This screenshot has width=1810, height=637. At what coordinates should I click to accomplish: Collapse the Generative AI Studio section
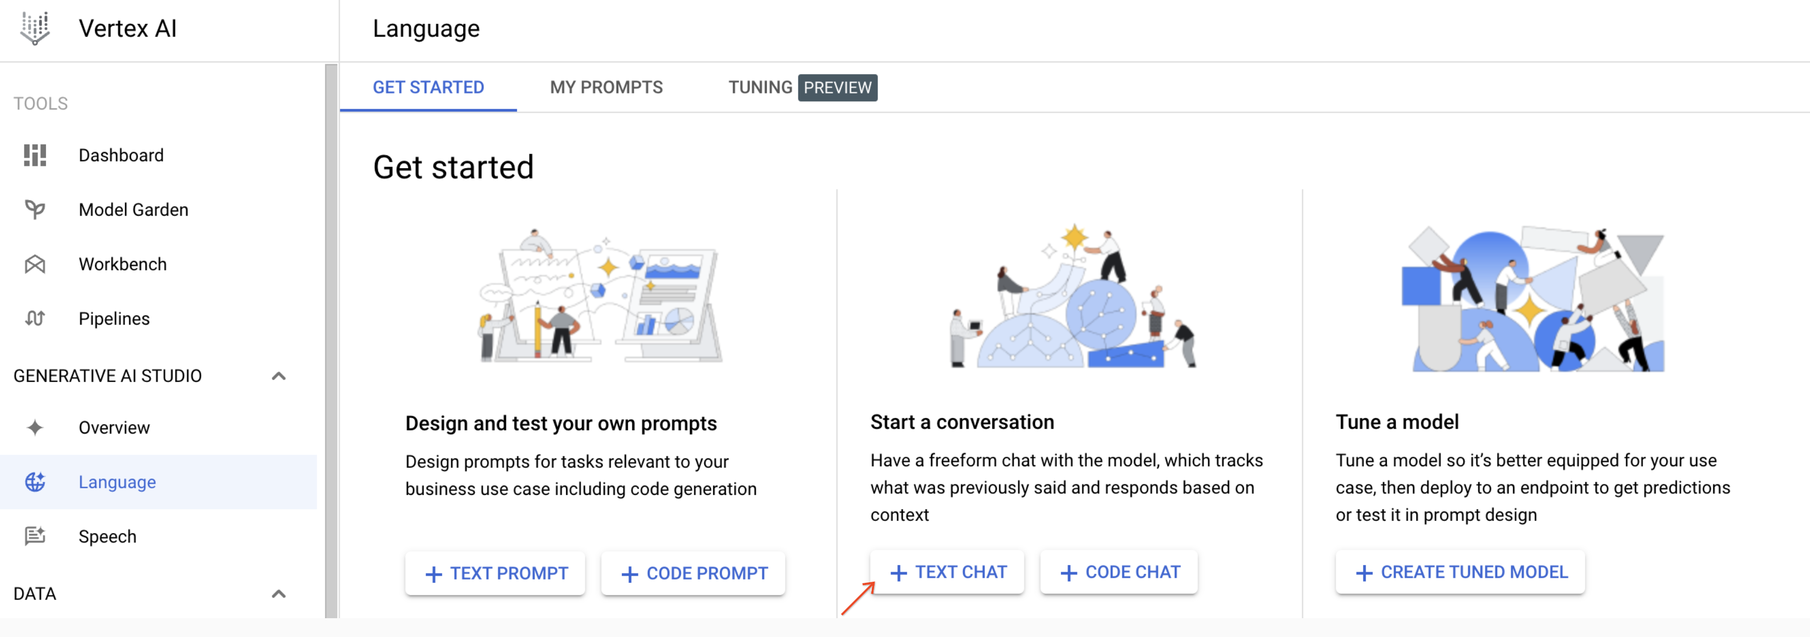(x=279, y=376)
